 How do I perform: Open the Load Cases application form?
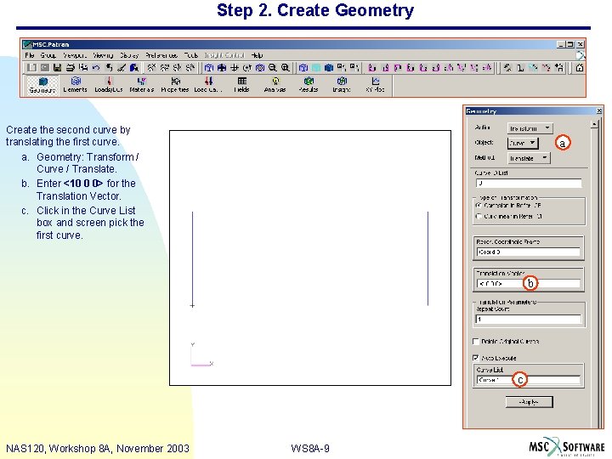point(208,85)
